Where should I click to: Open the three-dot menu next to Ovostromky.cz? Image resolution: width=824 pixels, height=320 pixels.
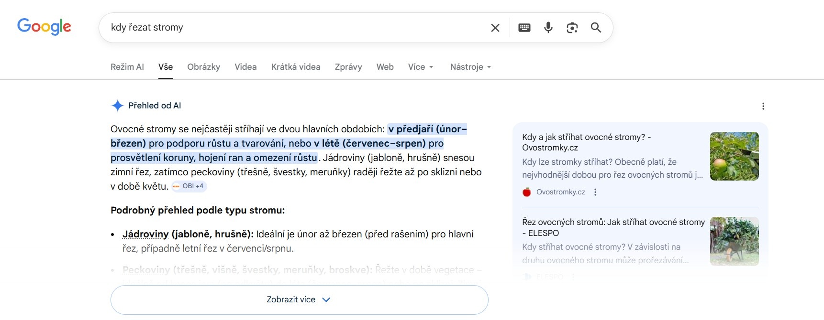pyautogui.click(x=595, y=192)
